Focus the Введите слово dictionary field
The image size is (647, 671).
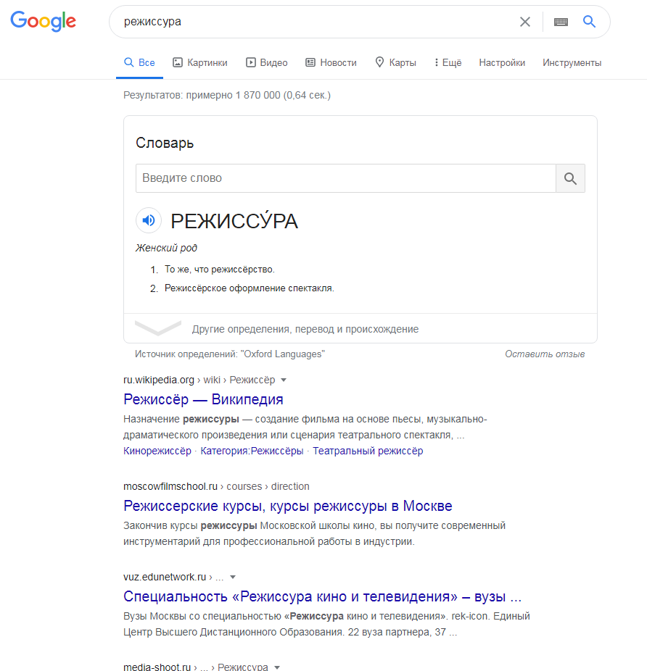346,178
